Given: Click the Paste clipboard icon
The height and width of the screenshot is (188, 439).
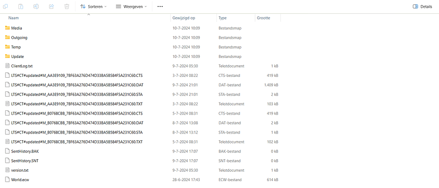Looking at the screenshot, I should 21,6.
